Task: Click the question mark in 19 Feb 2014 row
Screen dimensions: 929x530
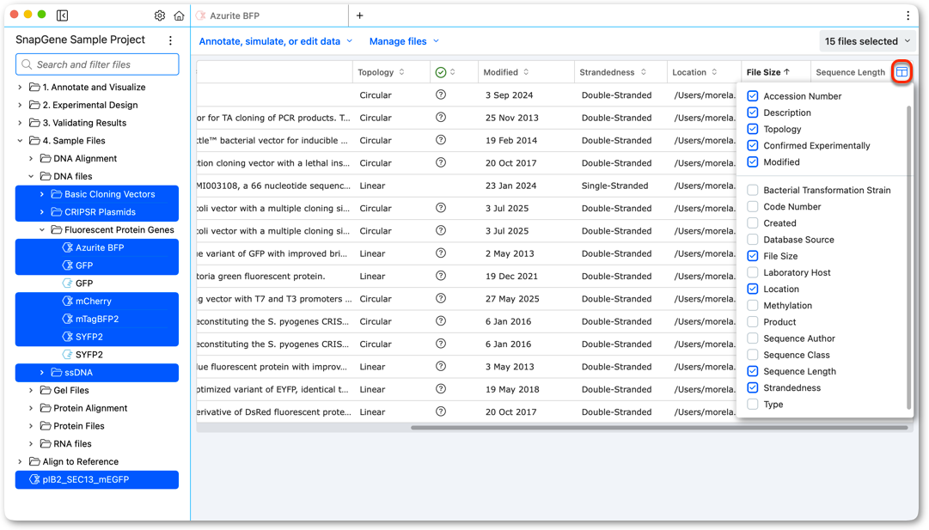Action: 441,140
